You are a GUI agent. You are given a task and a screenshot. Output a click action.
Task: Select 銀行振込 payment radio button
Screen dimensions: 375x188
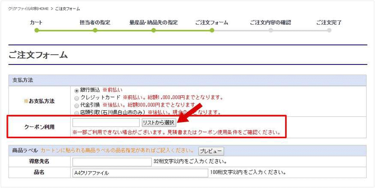(77, 90)
